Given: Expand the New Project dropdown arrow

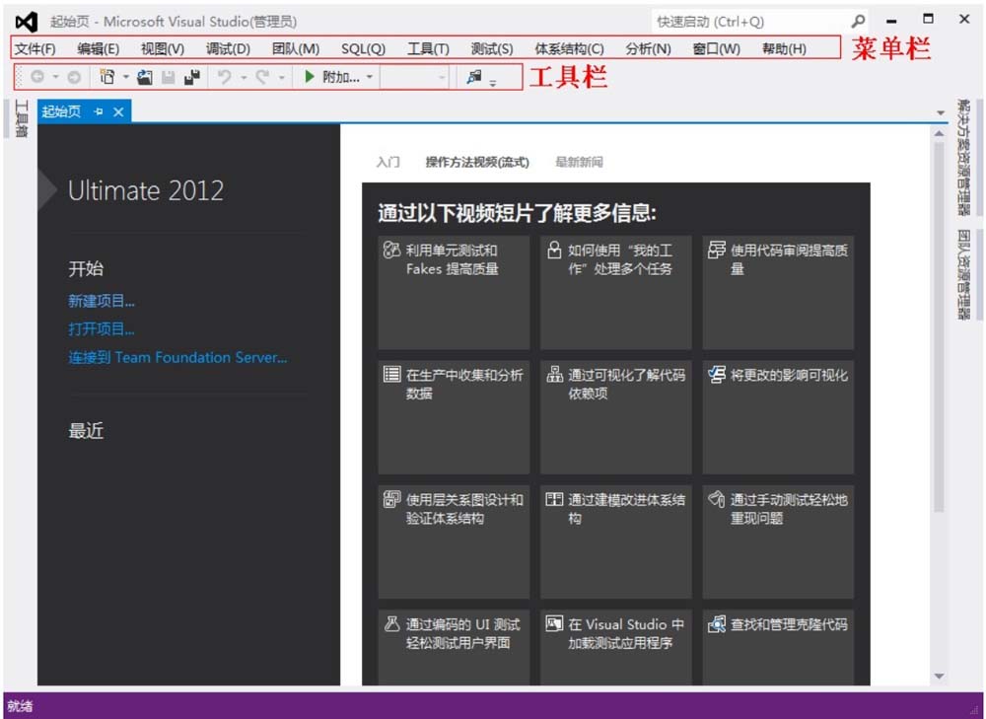Looking at the screenshot, I should tap(126, 77).
